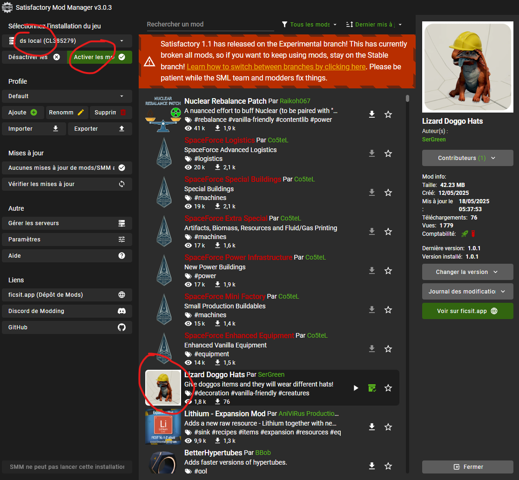Add a profile with Ajoute button

[23, 113]
